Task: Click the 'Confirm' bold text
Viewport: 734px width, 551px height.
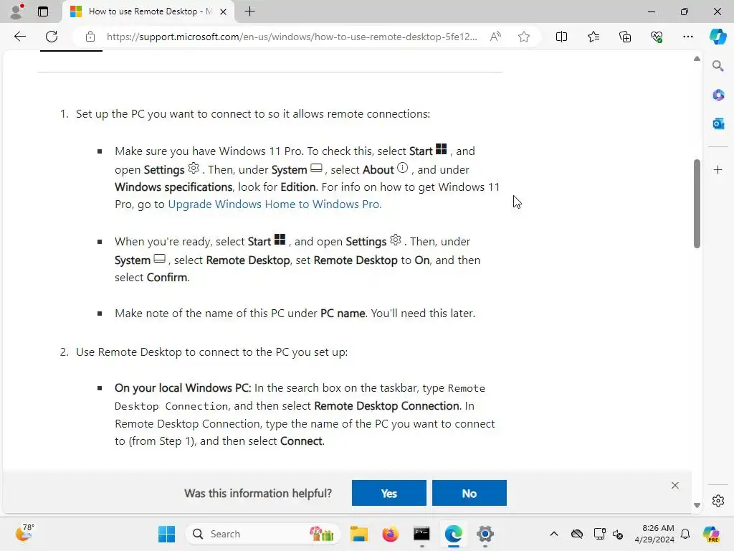Action: pos(167,278)
